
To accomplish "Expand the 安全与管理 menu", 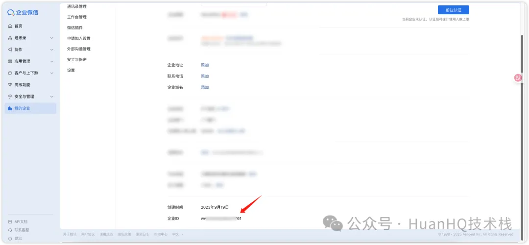I will [x=51, y=97].
